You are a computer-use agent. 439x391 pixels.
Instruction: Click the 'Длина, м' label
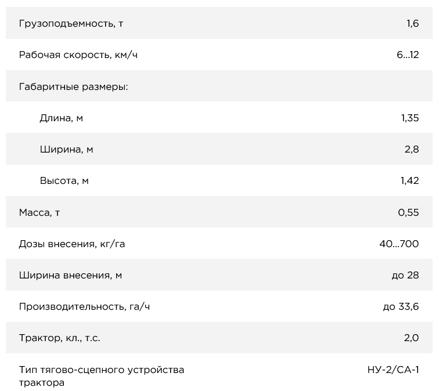coord(61,118)
